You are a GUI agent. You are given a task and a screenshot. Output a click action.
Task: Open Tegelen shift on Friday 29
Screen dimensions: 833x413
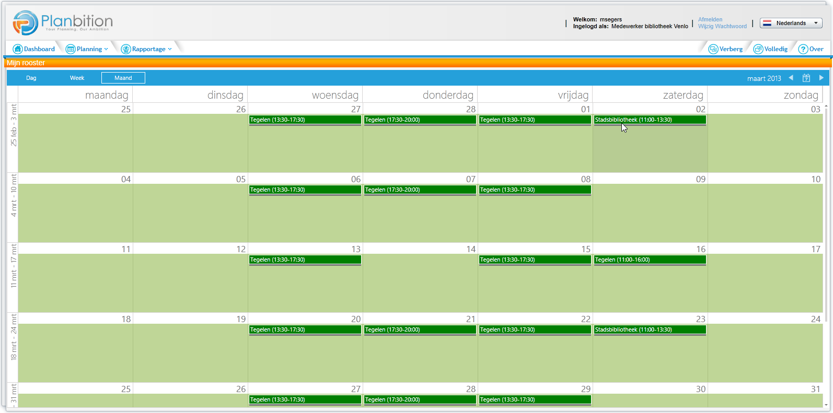[535, 400]
